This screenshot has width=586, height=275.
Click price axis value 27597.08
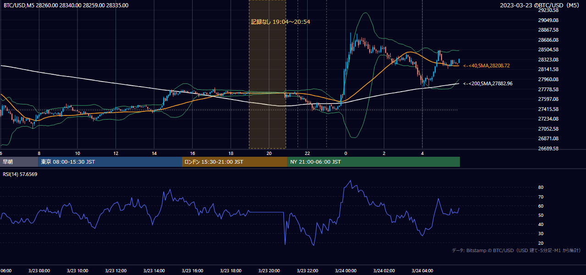[548, 99]
